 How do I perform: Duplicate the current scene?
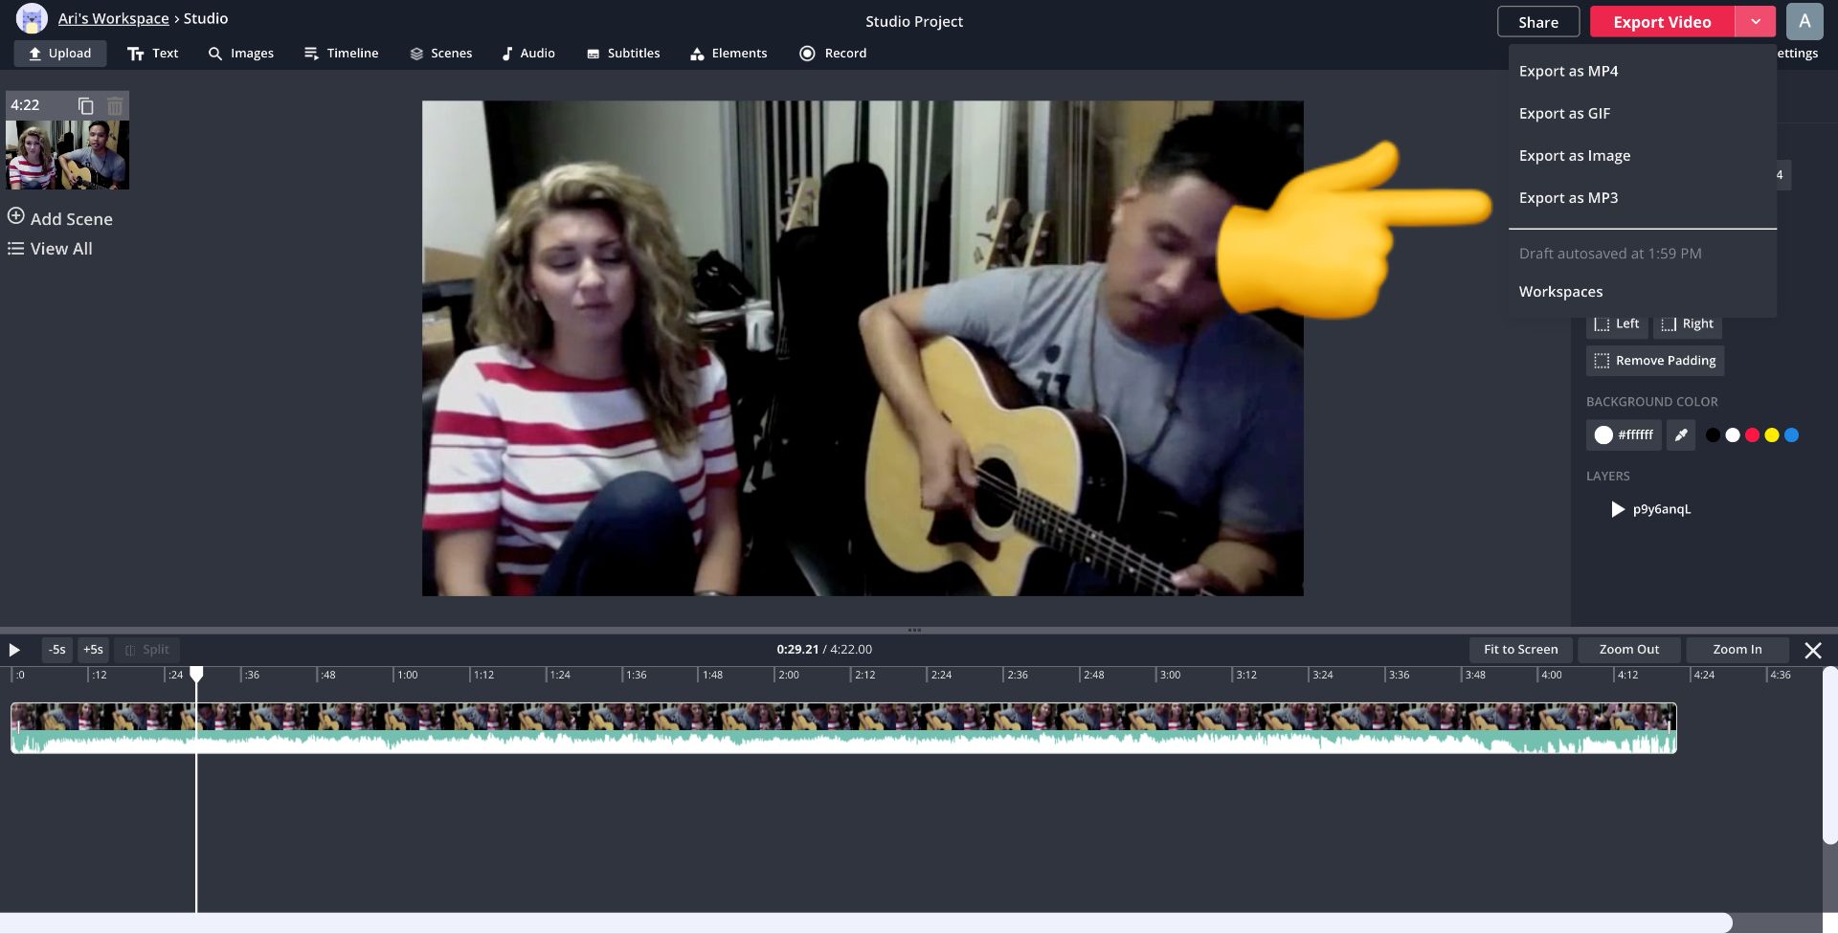pos(84,105)
